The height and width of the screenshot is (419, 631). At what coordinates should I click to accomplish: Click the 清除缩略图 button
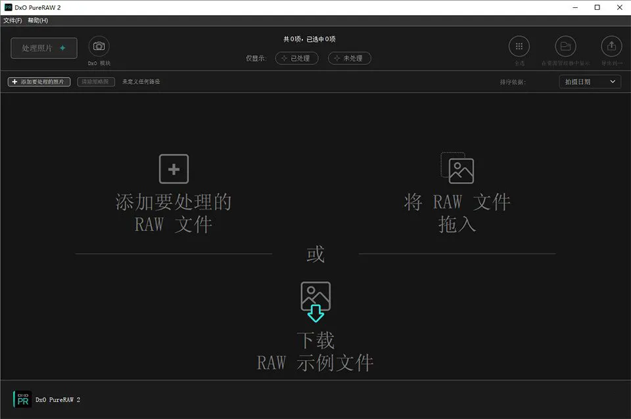click(96, 82)
